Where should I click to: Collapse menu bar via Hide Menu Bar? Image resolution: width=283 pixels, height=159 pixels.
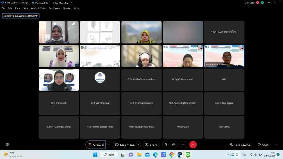point(63,3)
